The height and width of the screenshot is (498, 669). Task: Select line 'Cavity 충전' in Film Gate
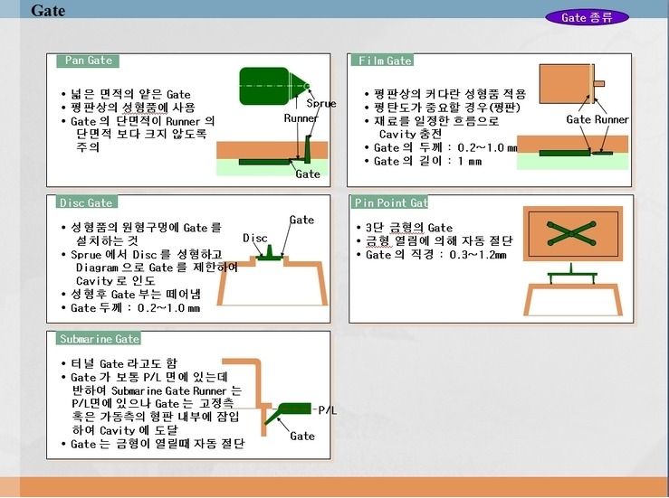(x=410, y=134)
